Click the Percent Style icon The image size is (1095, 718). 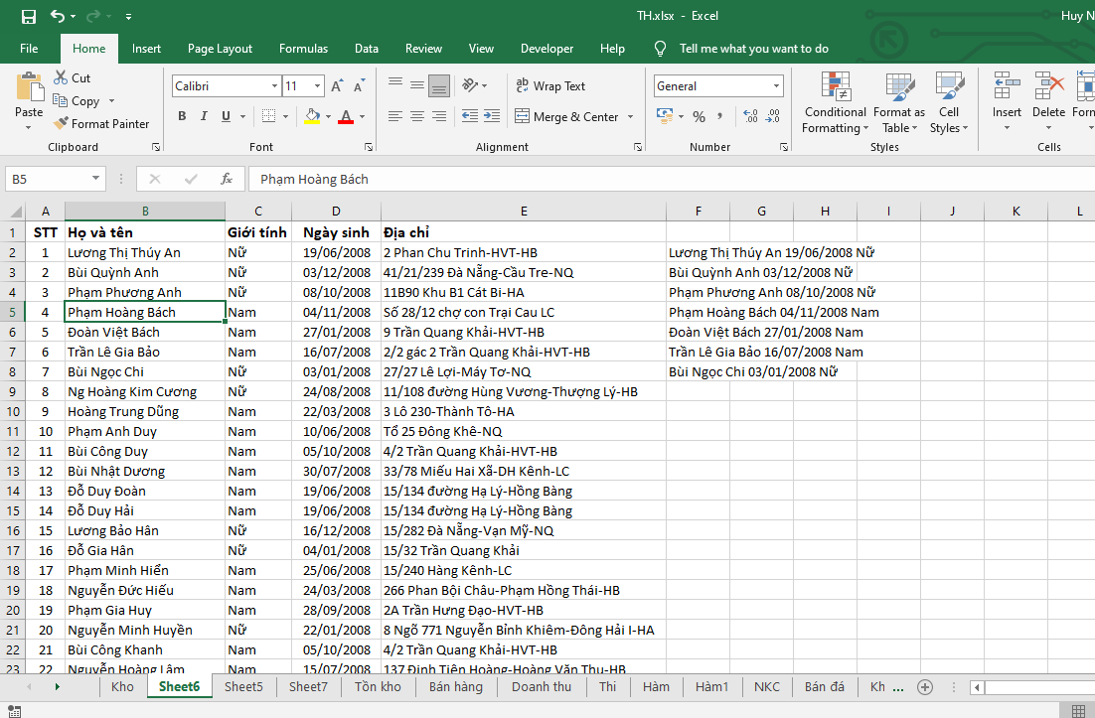pos(699,117)
